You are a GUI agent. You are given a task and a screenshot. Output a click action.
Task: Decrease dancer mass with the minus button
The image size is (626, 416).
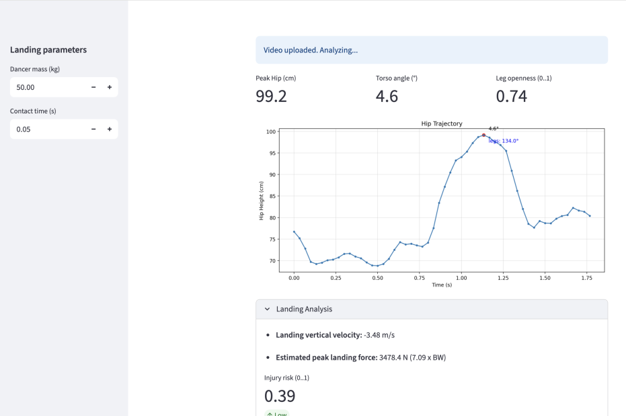[93, 87]
